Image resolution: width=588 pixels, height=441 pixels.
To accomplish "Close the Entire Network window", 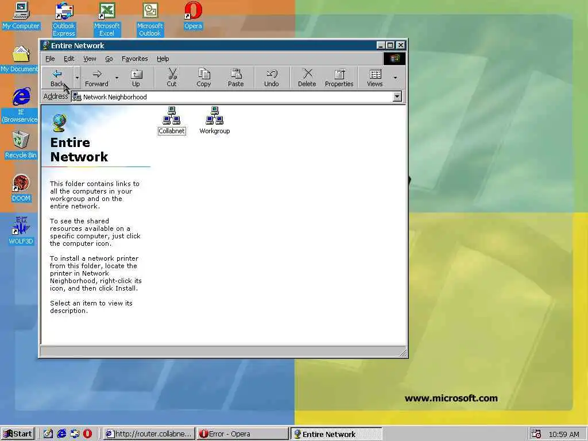I will [401, 45].
